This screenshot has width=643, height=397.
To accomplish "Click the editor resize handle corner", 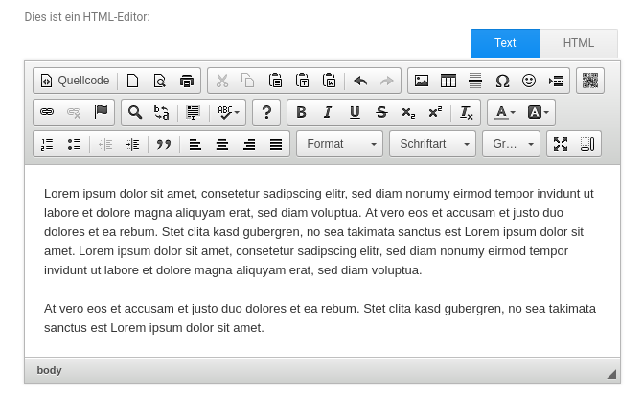I will [611, 373].
